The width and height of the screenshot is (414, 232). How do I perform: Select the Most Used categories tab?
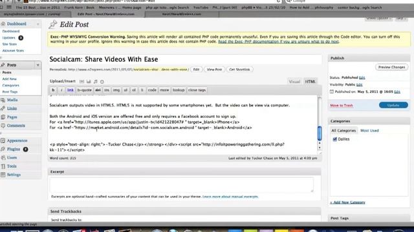pos(369,130)
